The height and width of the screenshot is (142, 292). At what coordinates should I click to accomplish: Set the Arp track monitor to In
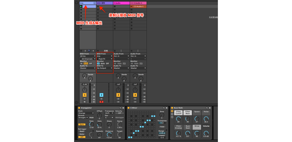[81, 63]
